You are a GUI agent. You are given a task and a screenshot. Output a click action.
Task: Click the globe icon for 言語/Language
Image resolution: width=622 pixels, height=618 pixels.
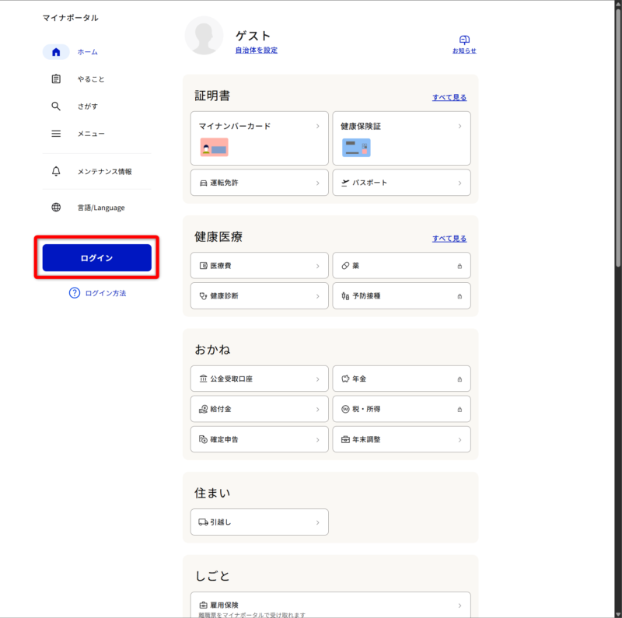(56, 208)
